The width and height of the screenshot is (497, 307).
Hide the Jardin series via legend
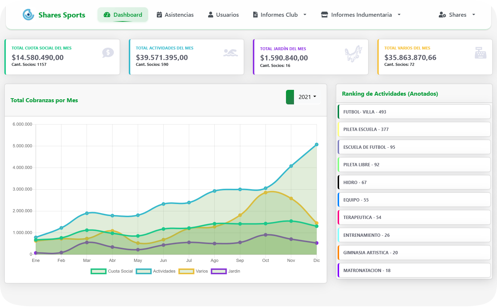[226, 271]
